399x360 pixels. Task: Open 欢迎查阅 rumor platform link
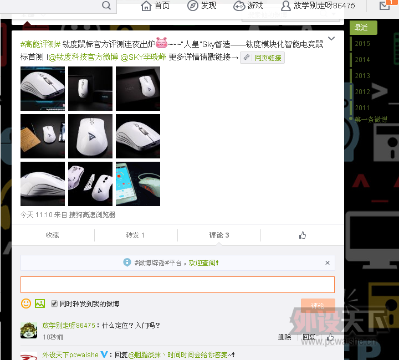203,263
